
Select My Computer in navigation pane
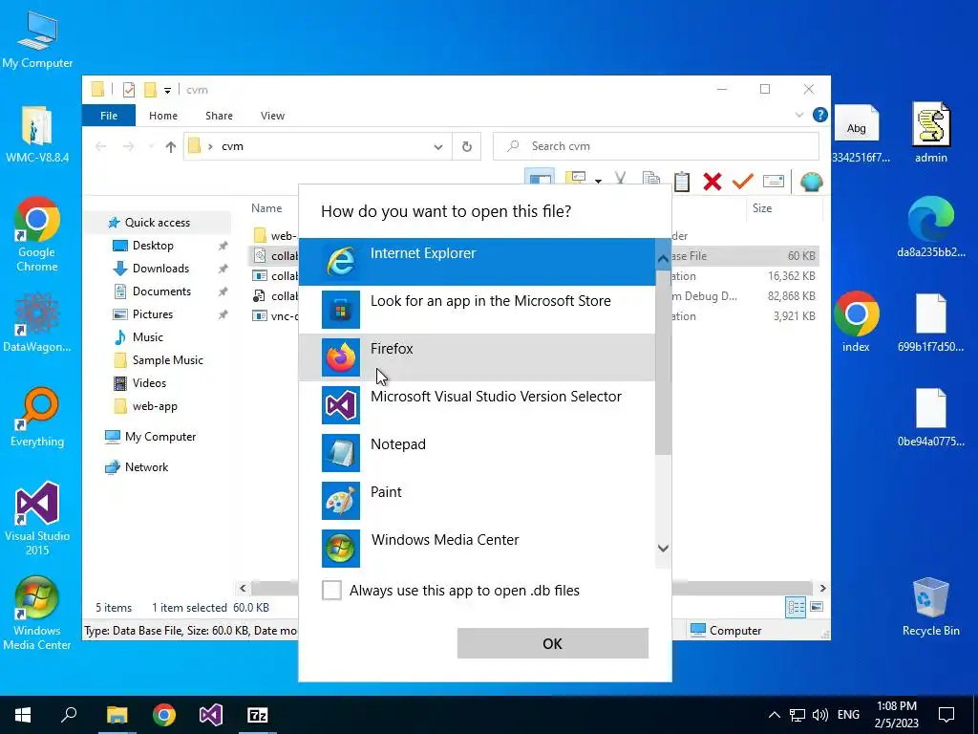159,436
